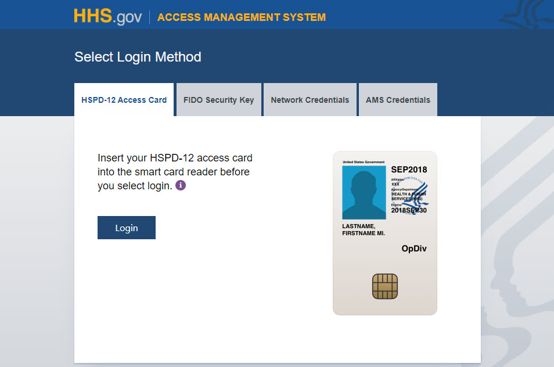Click the Access Management System title
The width and height of the screenshot is (554, 367).
point(241,17)
